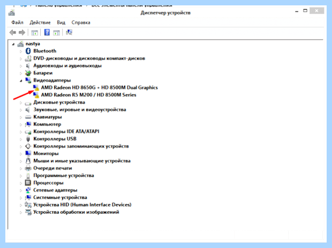Select the Аудиовходы и аудиовыходы row
The height and width of the screenshot is (248, 332).
coord(67,65)
